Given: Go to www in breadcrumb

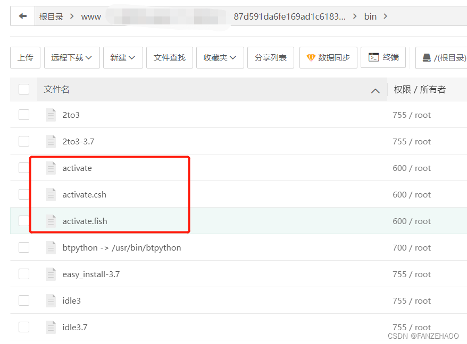Looking at the screenshot, I should click(91, 16).
